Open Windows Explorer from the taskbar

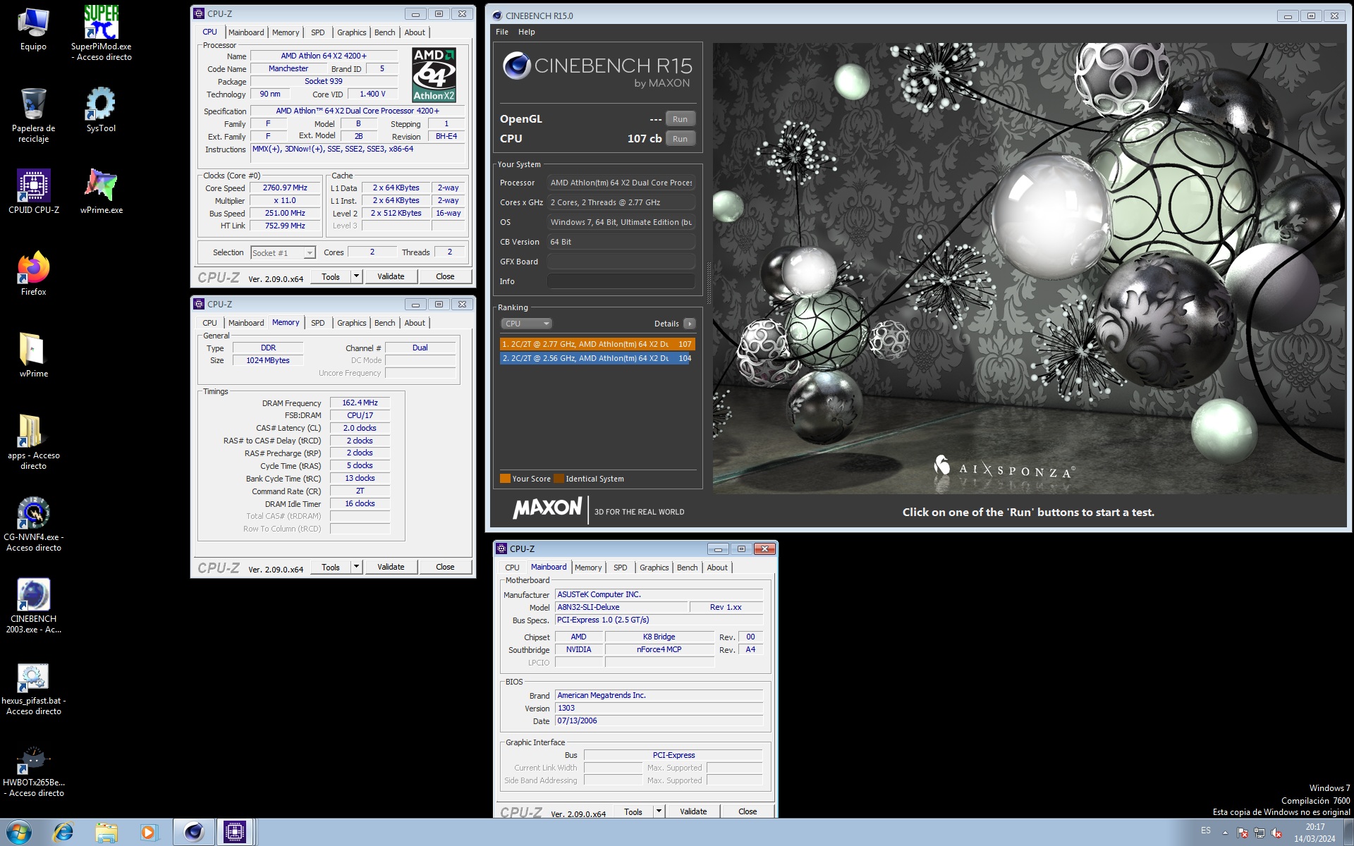point(106,833)
